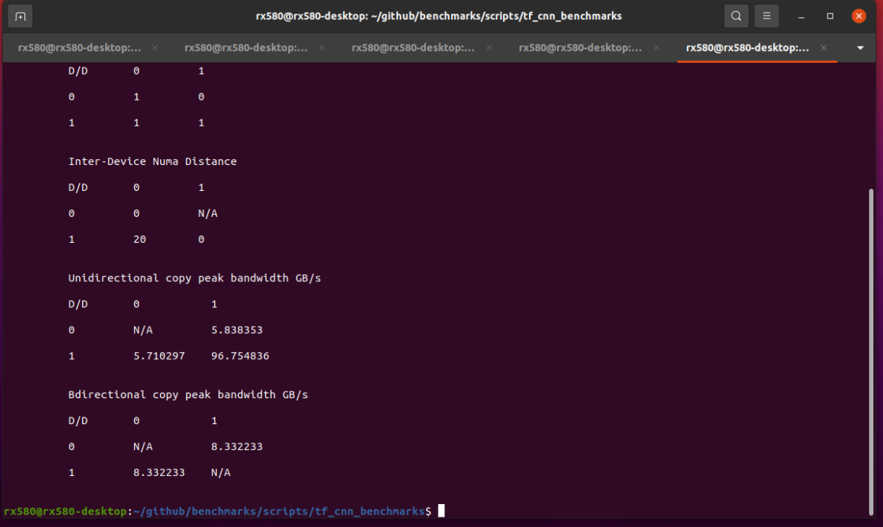Minimize the terminal window
The image size is (883, 527).
click(x=801, y=16)
